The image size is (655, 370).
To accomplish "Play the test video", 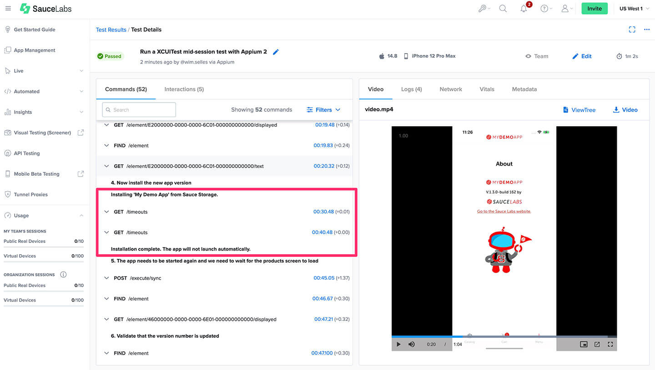I will coord(398,344).
